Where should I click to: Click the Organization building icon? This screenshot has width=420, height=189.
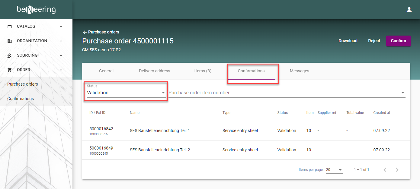pos(10,41)
